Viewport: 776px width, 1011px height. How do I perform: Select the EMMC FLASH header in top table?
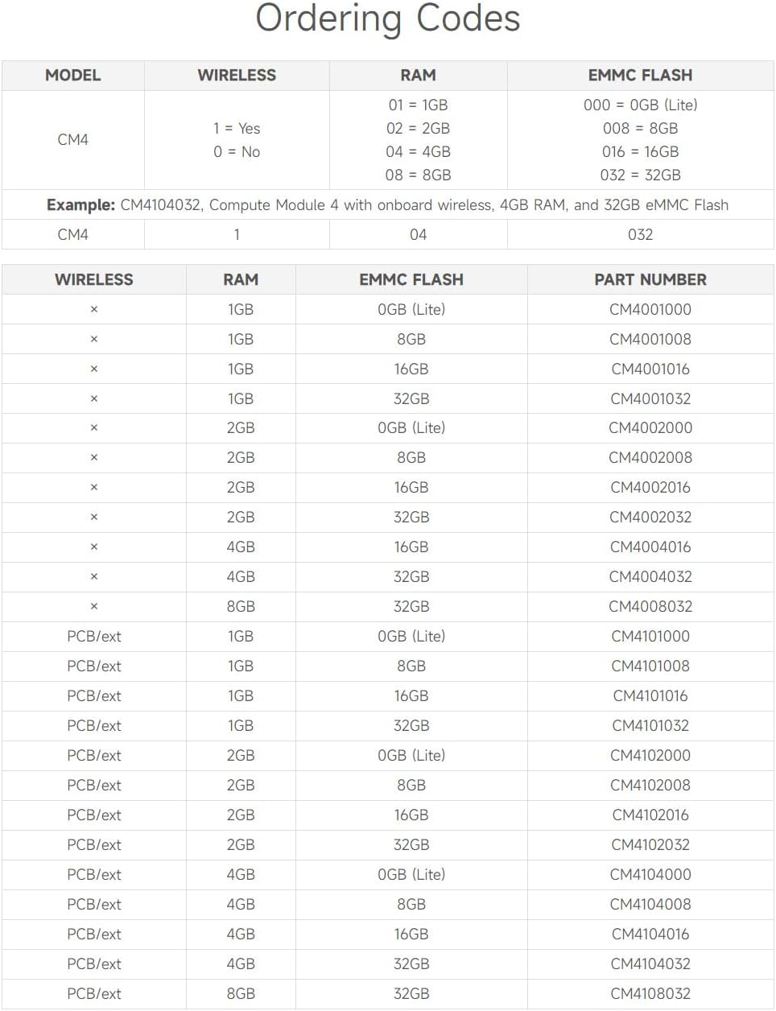tap(640, 76)
